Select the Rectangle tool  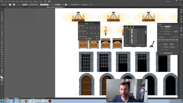point(2,26)
